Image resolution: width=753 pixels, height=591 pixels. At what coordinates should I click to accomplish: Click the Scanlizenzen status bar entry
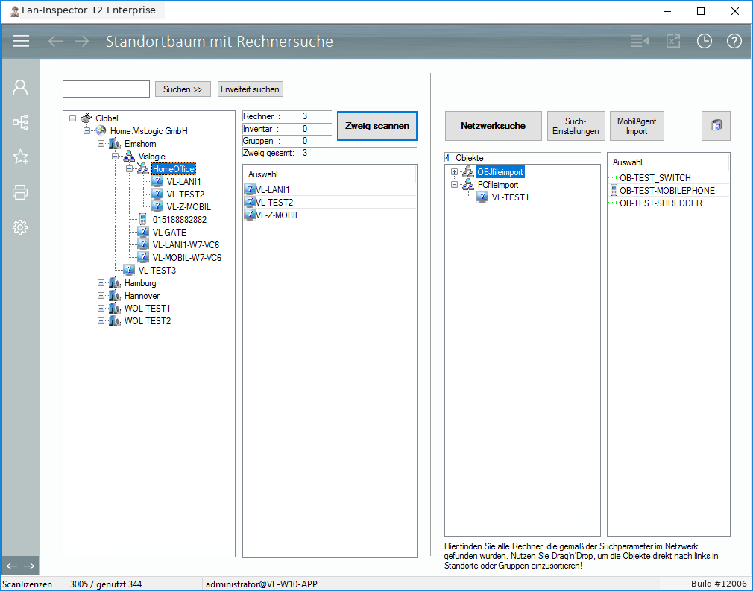[28, 584]
